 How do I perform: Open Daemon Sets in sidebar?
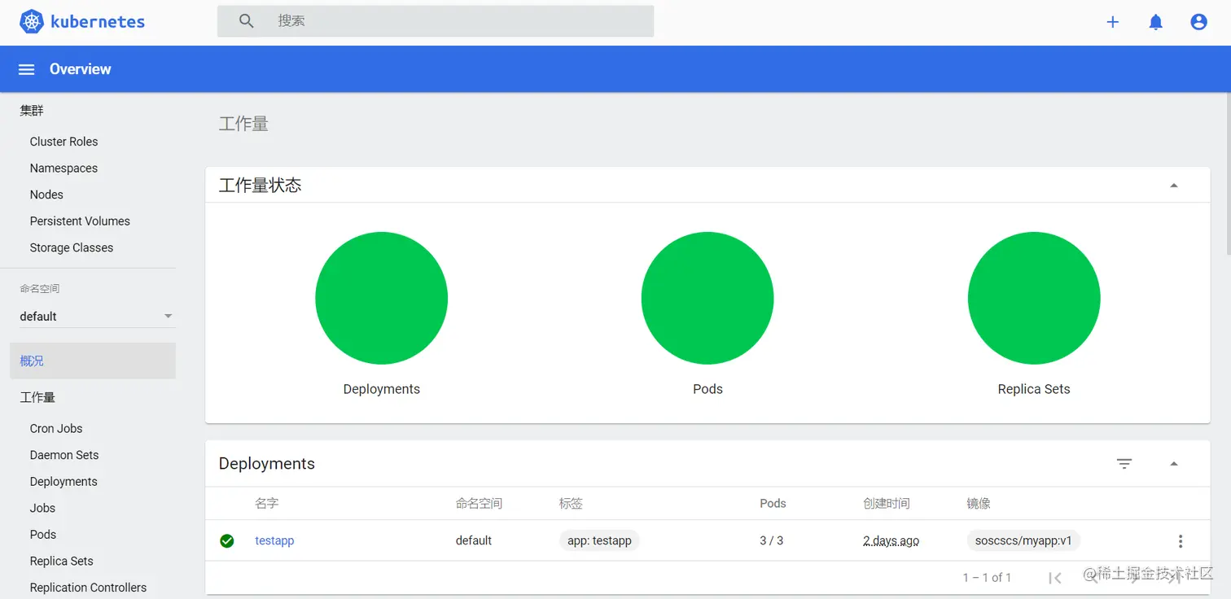click(x=64, y=455)
